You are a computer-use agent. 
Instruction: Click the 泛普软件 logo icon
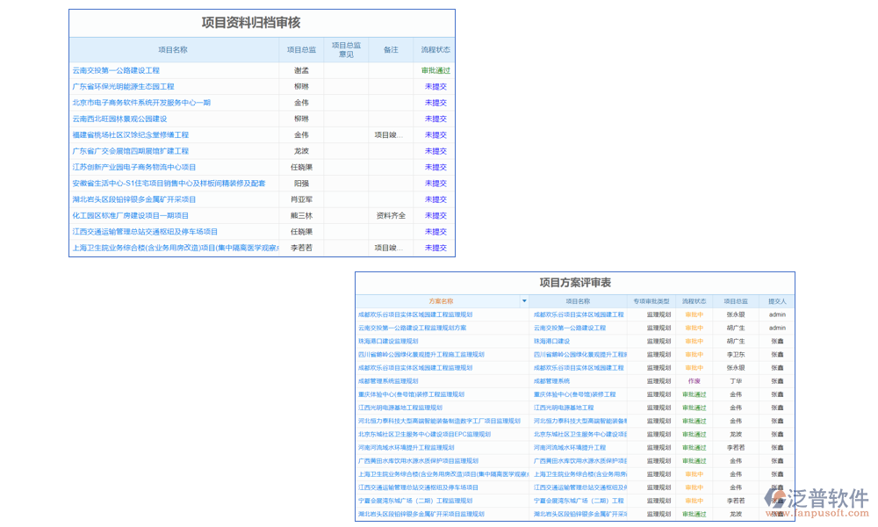pyautogui.click(x=774, y=498)
